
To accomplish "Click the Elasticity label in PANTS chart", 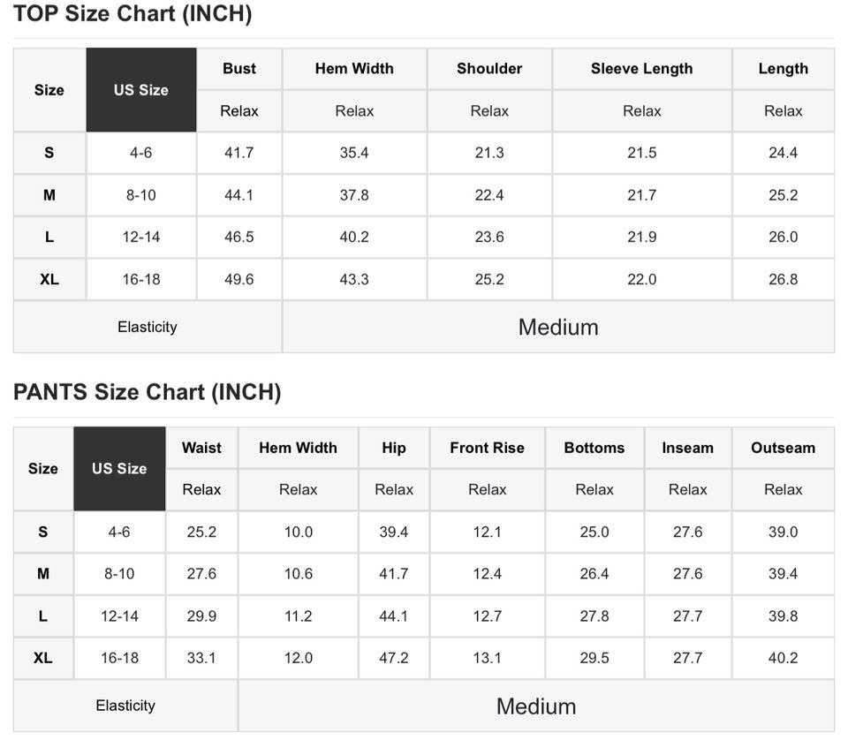I will tap(125, 706).
